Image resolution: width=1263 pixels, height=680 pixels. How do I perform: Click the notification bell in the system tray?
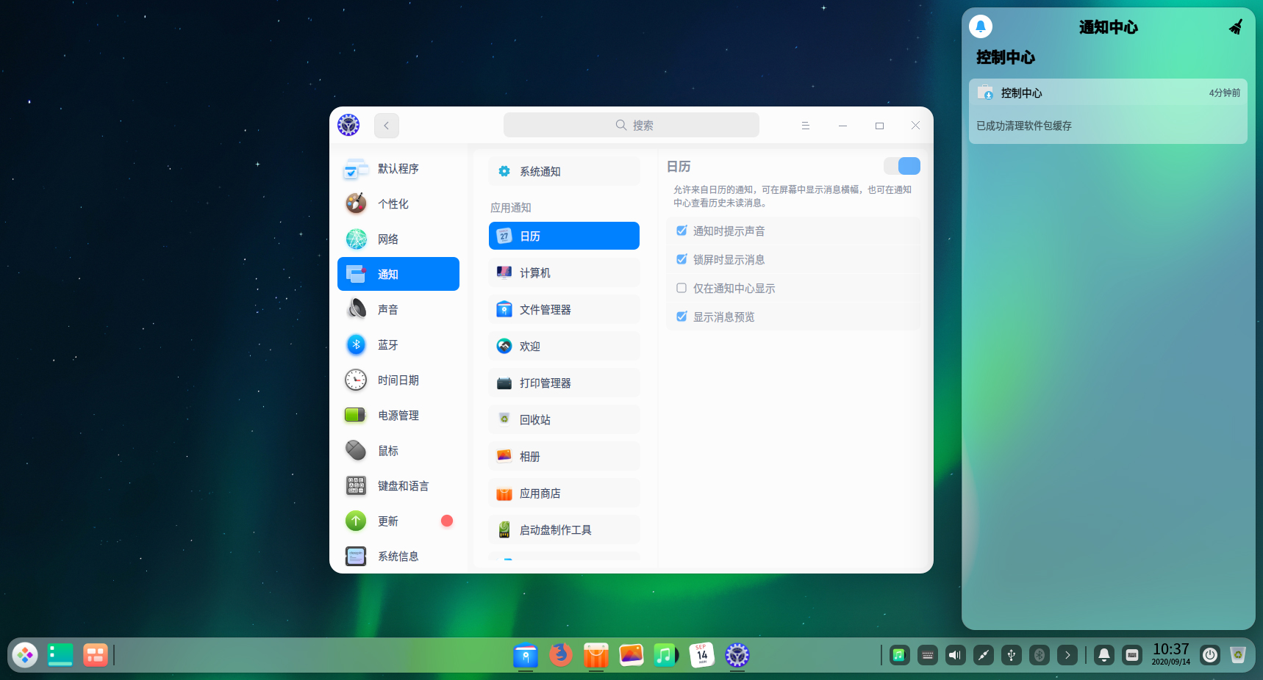pyautogui.click(x=1103, y=654)
